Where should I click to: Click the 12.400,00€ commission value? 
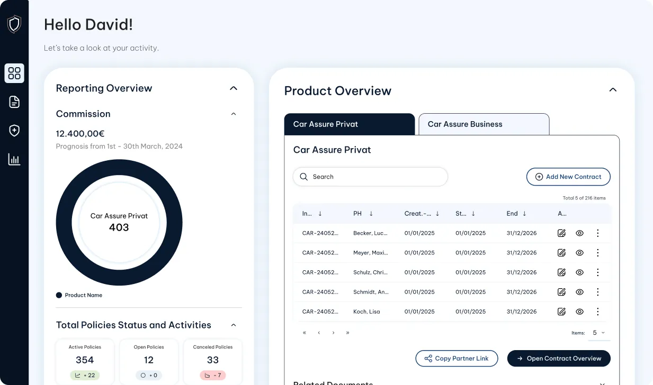[x=80, y=134]
